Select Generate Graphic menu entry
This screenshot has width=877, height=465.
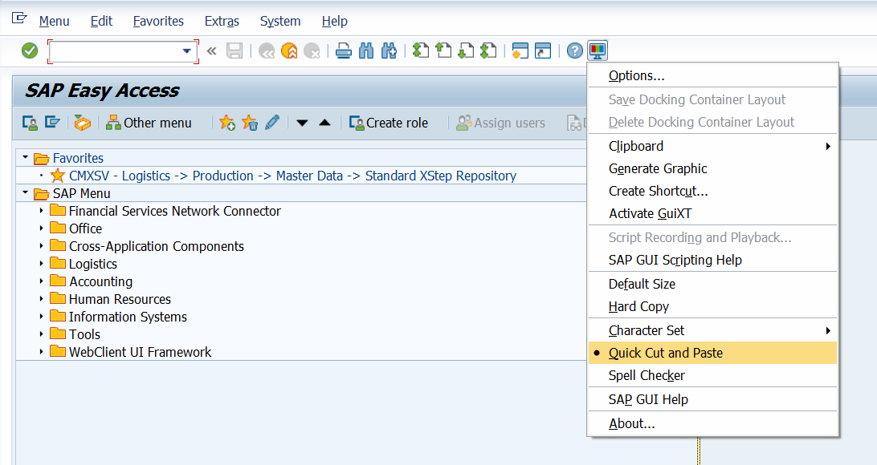tap(712, 168)
